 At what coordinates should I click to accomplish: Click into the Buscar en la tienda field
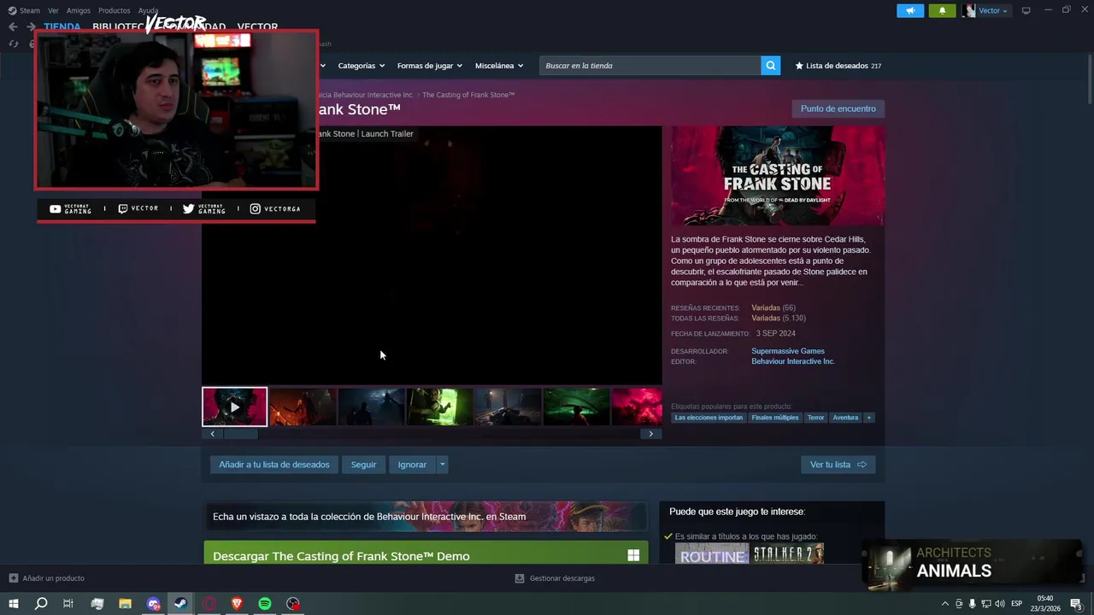tap(650, 66)
